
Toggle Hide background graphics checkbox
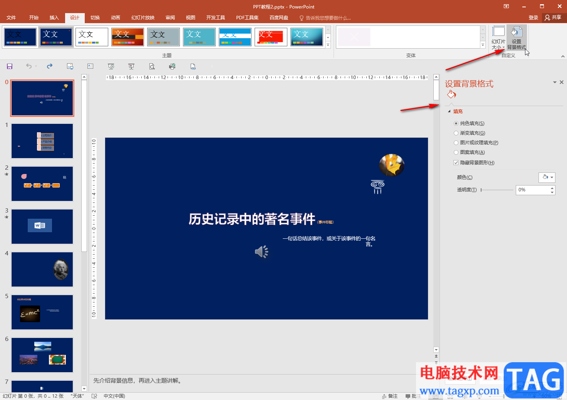click(456, 163)
